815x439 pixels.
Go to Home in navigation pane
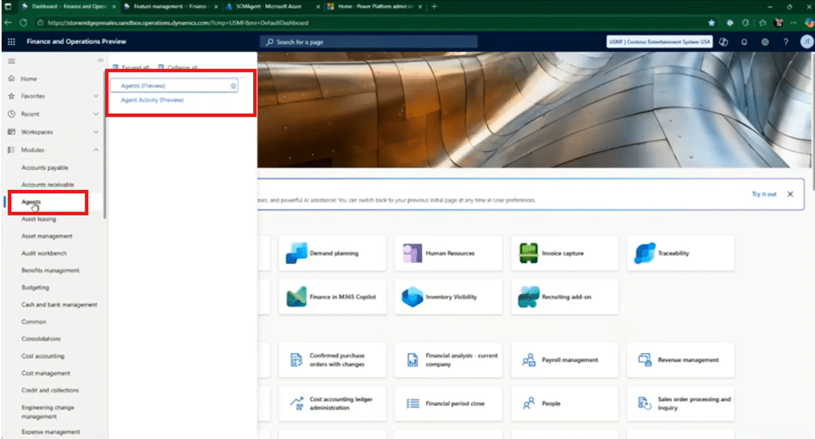[29, 79]
